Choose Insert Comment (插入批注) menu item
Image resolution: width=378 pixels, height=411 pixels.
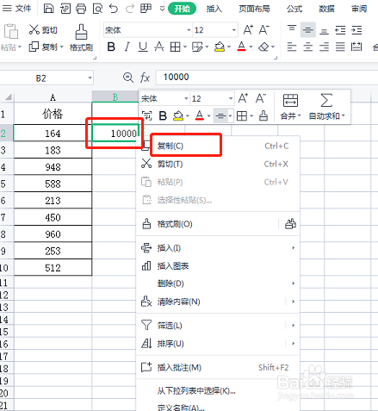tap(218, 367)
